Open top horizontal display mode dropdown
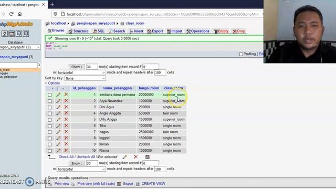Screen dimensions: 336x189 [81, 72]
